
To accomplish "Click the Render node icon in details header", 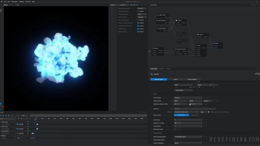I will coord(152,74).
